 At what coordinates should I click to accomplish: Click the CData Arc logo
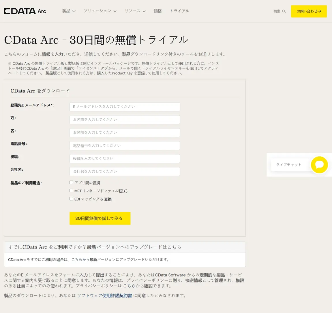point(25,11)
